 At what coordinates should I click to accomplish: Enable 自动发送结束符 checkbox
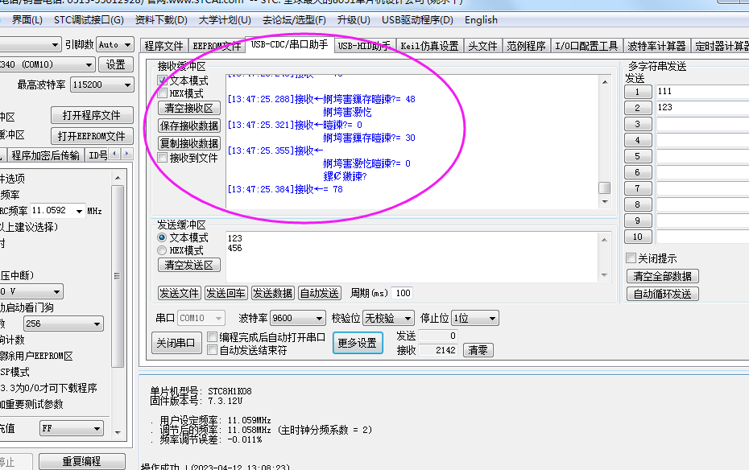coord(212,350)
